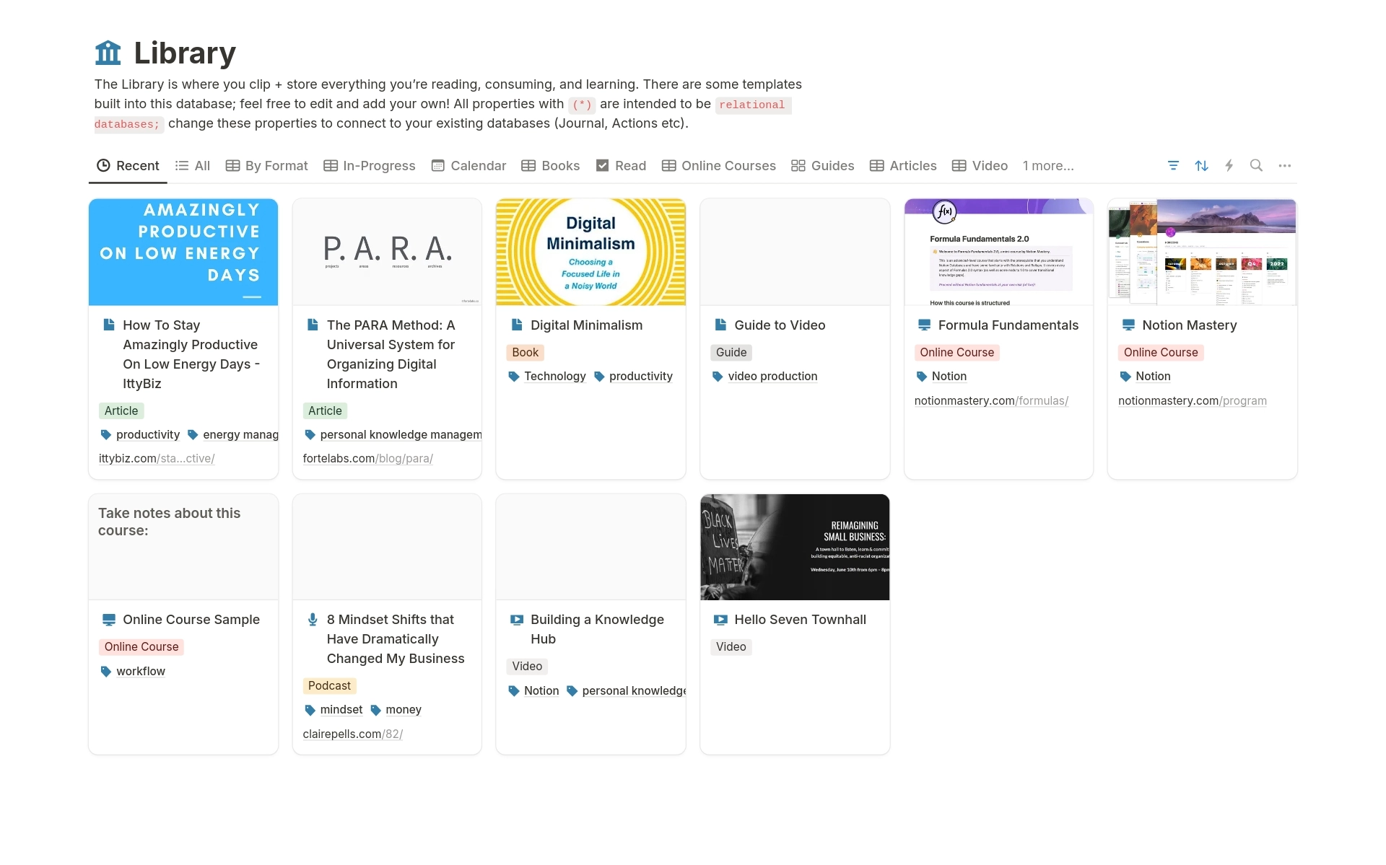The height and width of the screenshot is (865, 1386).
Task: Click the sort icon next to filter
Action: pyautogui.click(x=1200, y=164)
